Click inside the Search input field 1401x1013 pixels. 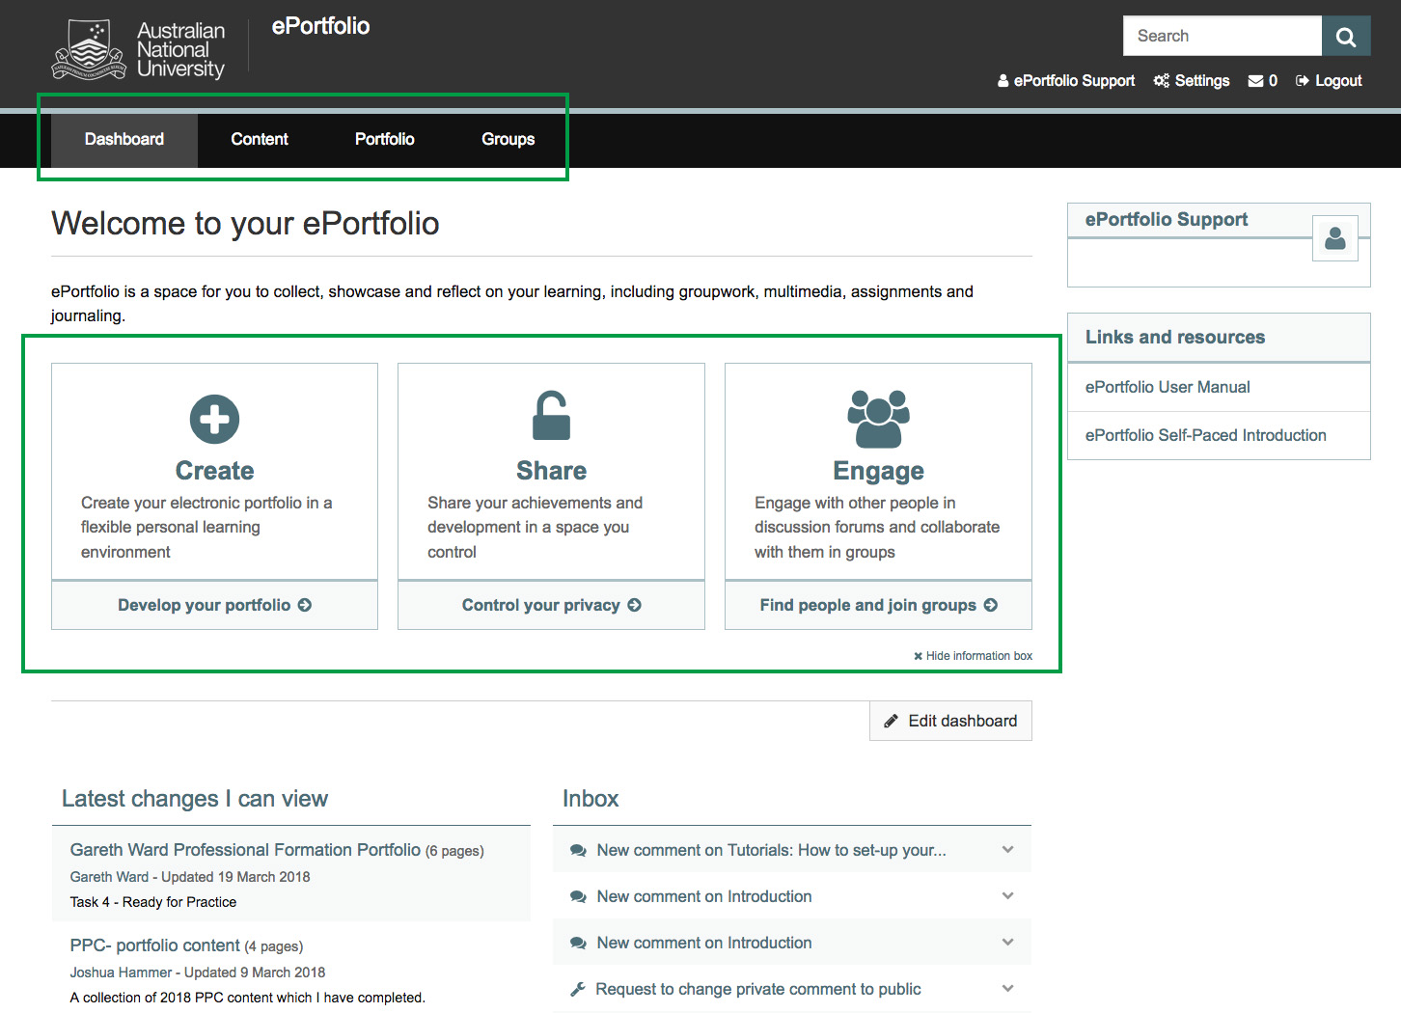[1222, 37]
